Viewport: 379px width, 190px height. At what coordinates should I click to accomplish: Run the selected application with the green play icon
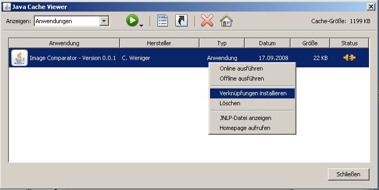pyautogui.click(x=132, y=21)
